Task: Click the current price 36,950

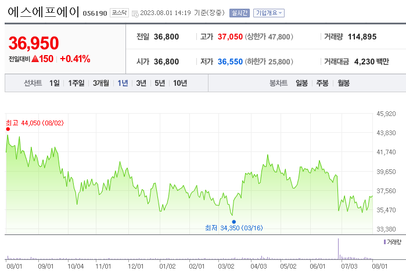Action: 34,43
